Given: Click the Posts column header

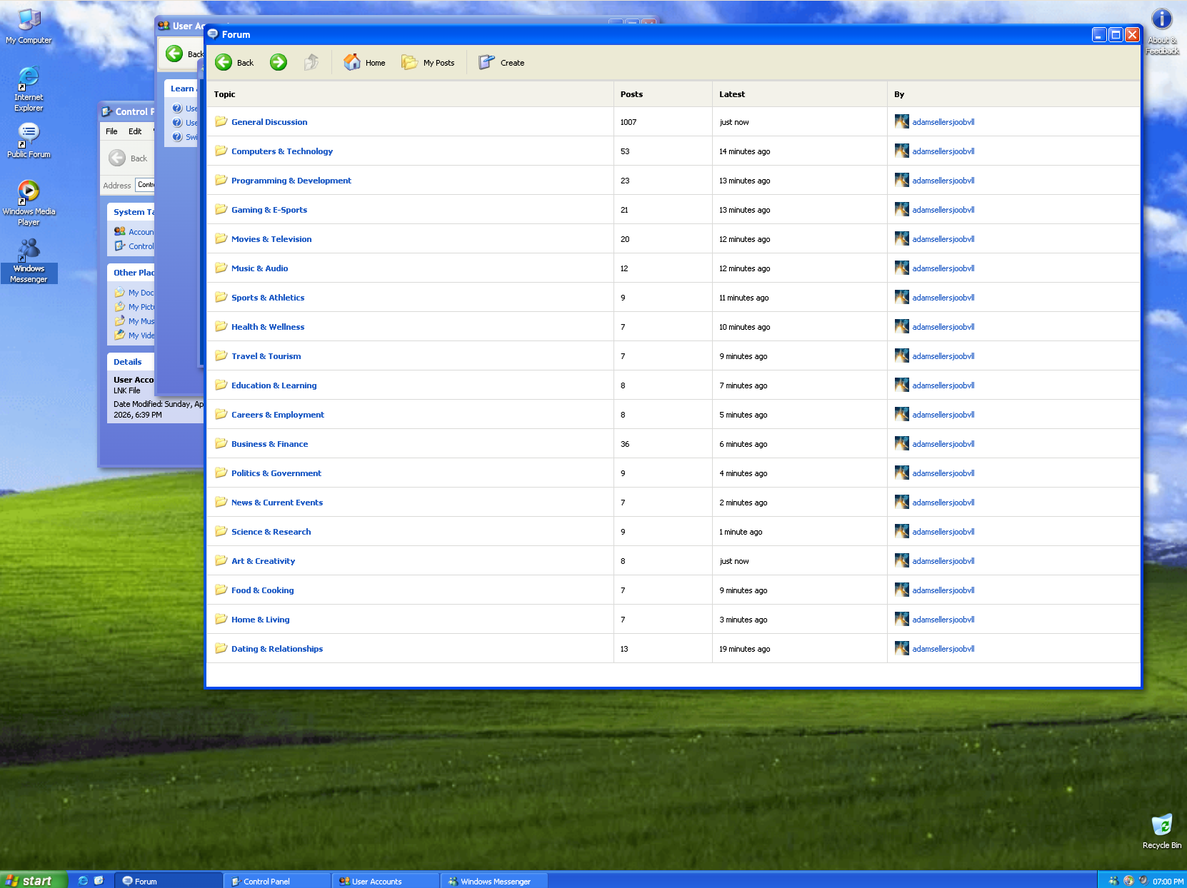Looking at the screenshot, I should (x=631, y=94).
